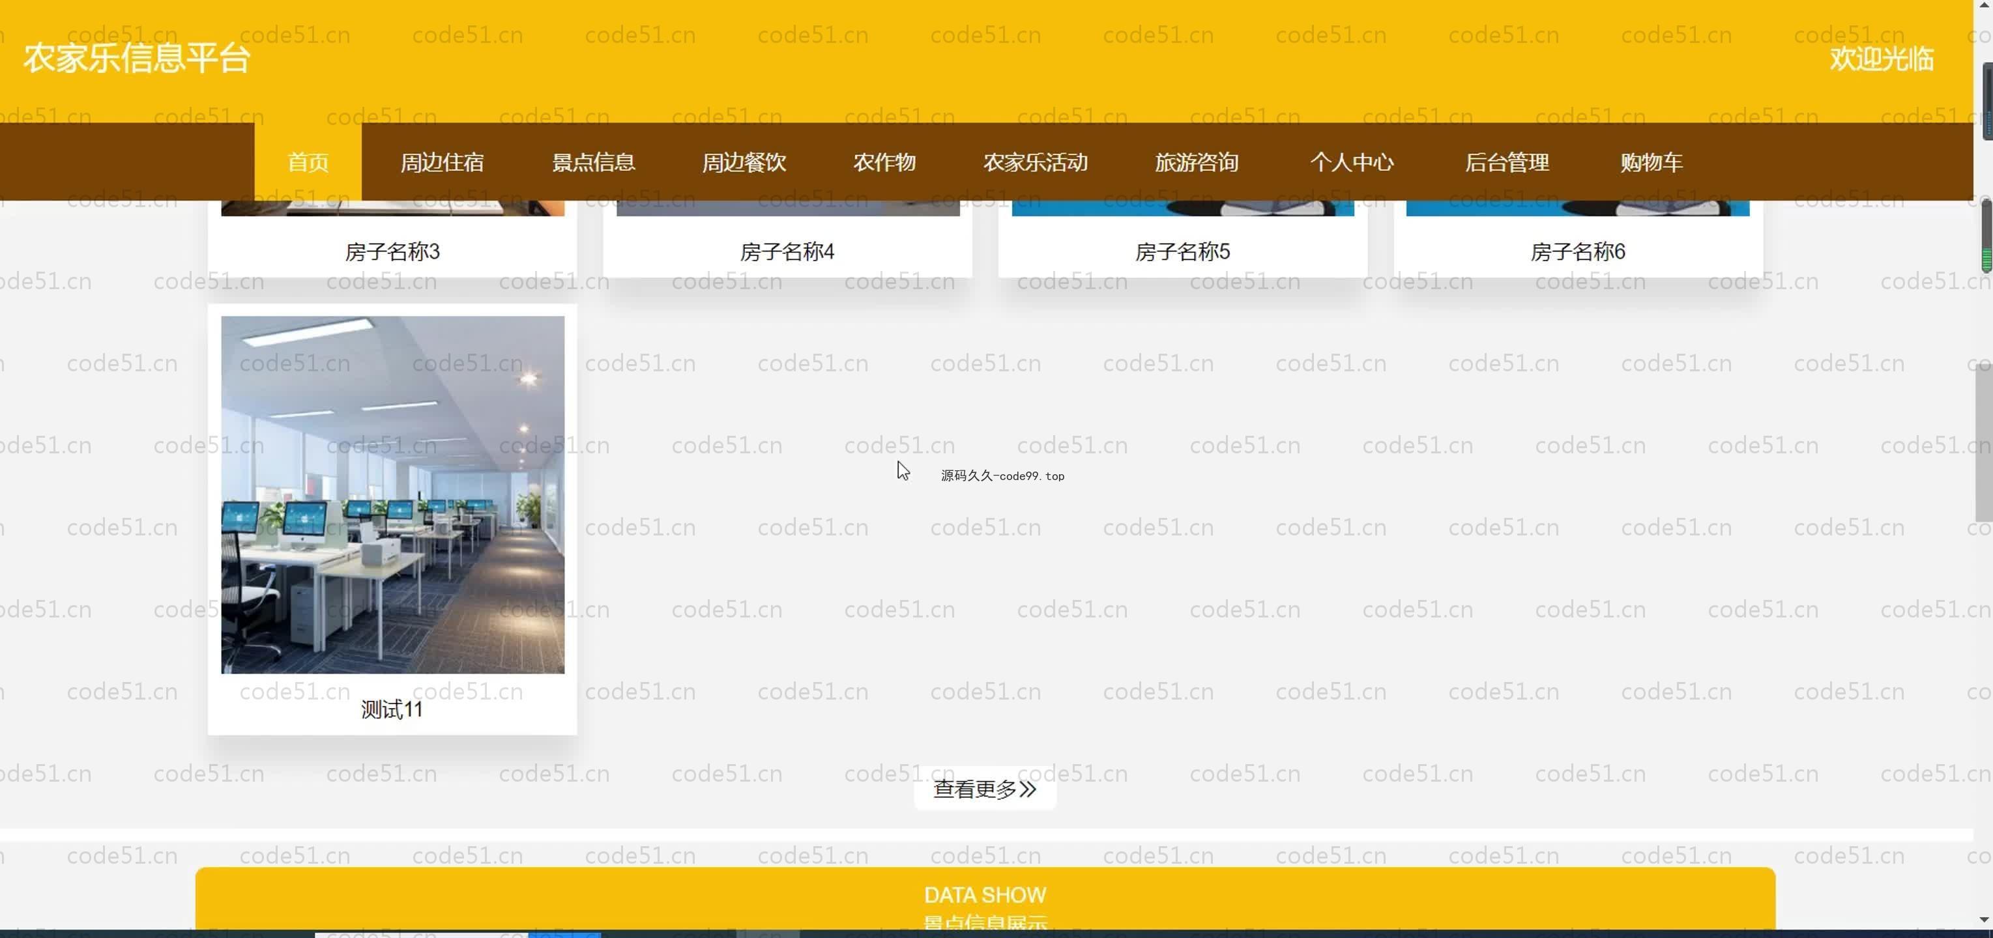Viewport: 1993px width, 938px height.
Task: Click the scrollbar down arrow
Action: [x=1984, y=920]
